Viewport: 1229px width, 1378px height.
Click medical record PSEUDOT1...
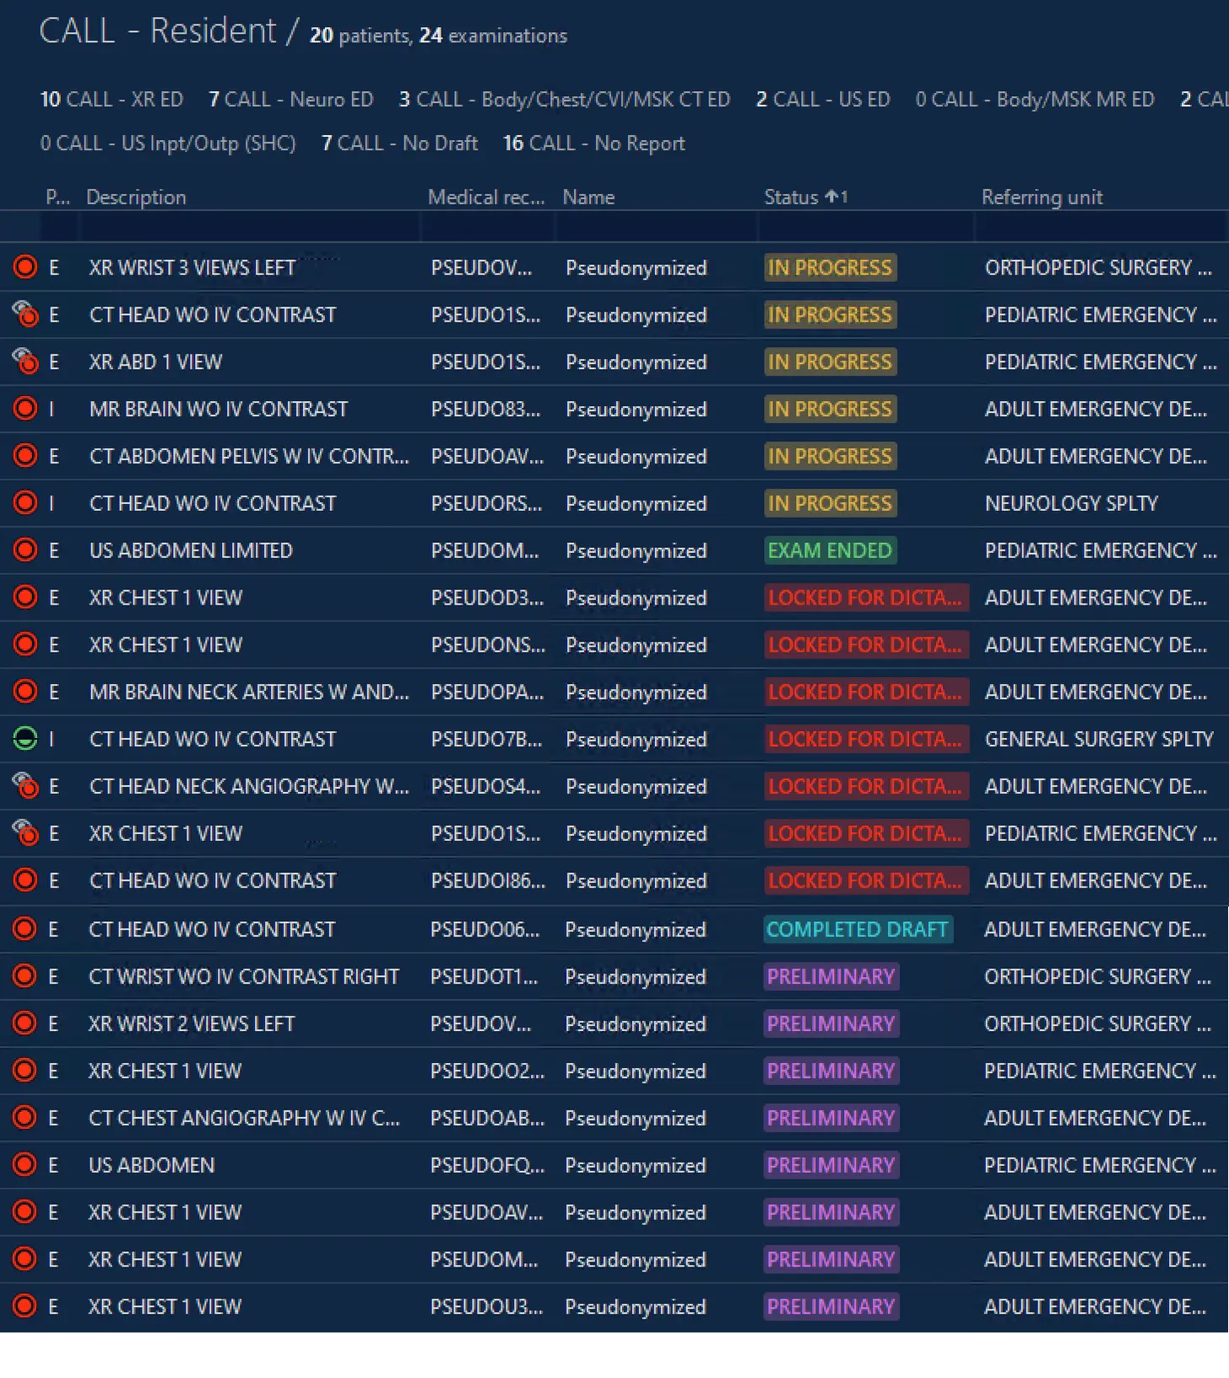pyautogui.click(x=484, y=977)
